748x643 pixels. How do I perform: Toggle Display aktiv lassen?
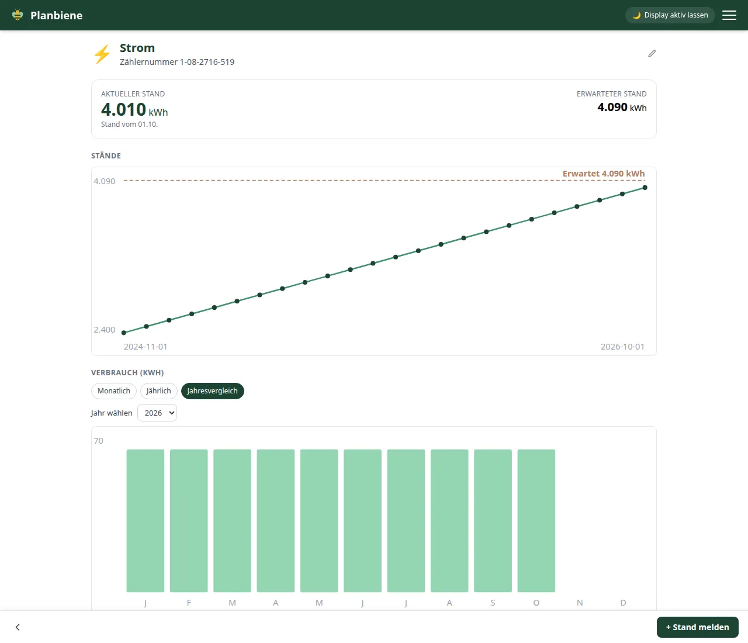pos(670,15)
